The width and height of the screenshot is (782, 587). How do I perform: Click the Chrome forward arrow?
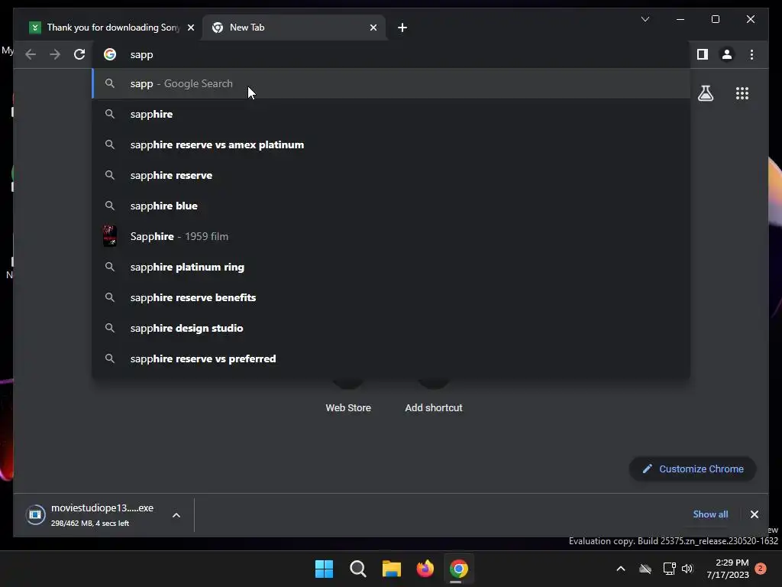(55, 54)
